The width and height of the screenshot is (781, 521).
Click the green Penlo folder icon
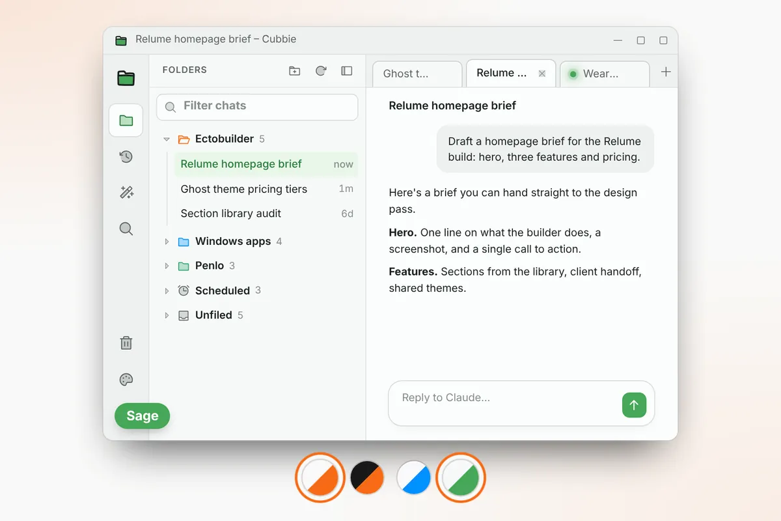click(184, 266)
